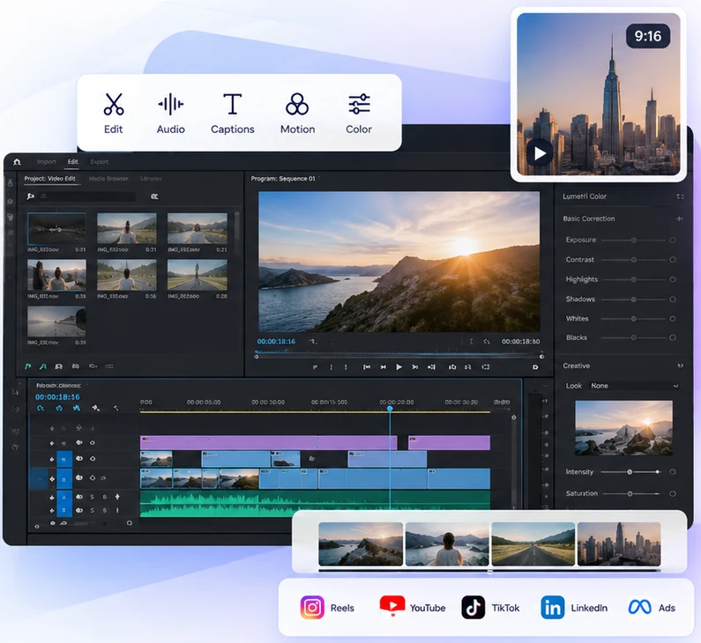Screen dimensions: 701x643
Task: Choose the YouTube icon
Action: tap(392, 606)
